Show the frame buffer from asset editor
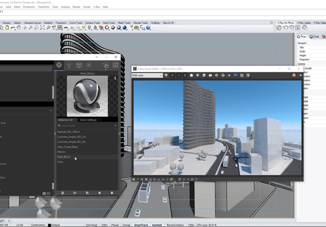 (116, 65)
